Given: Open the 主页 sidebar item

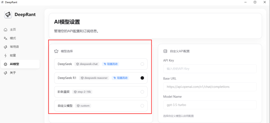Looking at the screenshot, I should click(20, 30).
